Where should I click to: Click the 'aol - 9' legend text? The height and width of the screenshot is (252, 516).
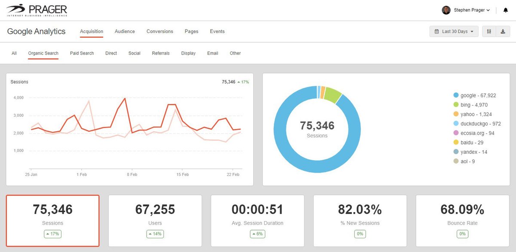(468, 161)
